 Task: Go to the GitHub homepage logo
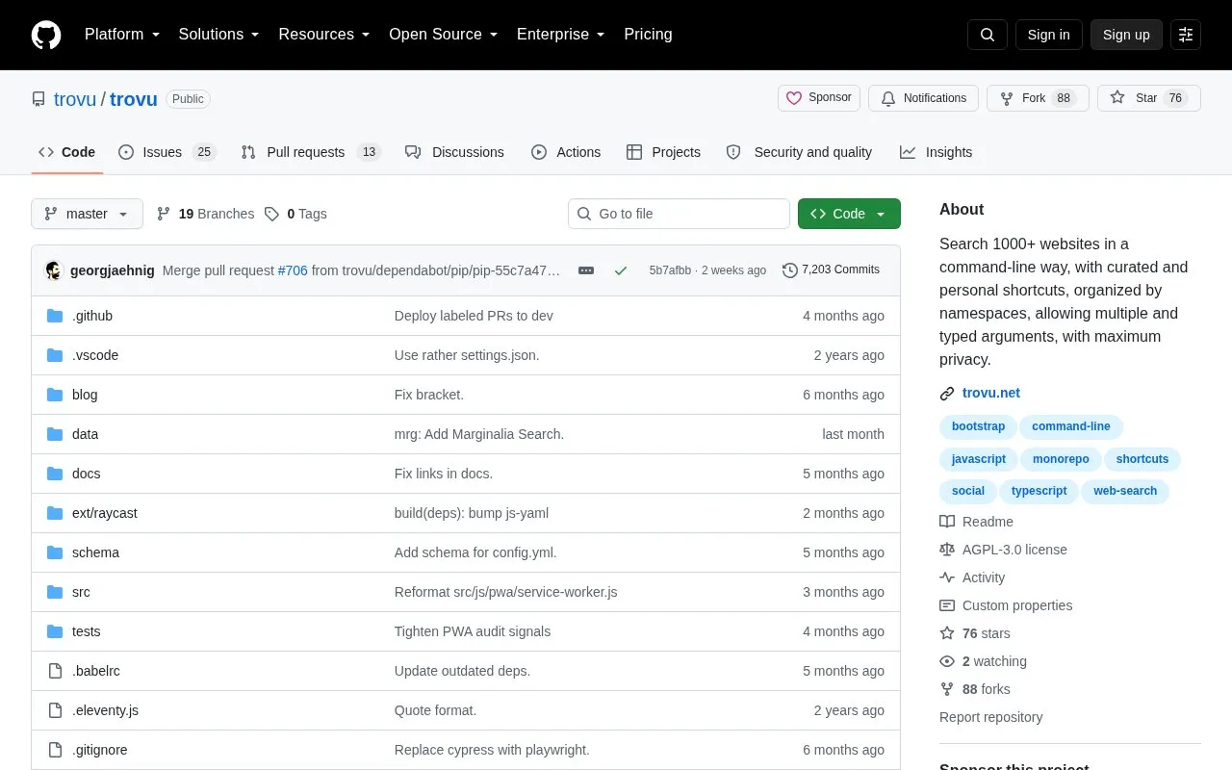click(x=46, y=35)
